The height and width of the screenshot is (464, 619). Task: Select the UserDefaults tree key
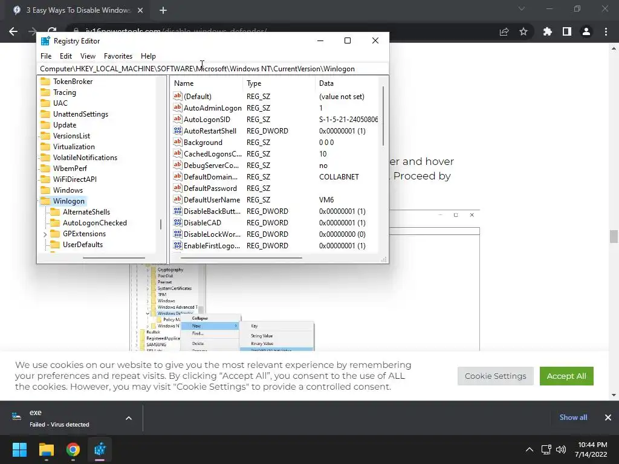click(x=82, y=244)
